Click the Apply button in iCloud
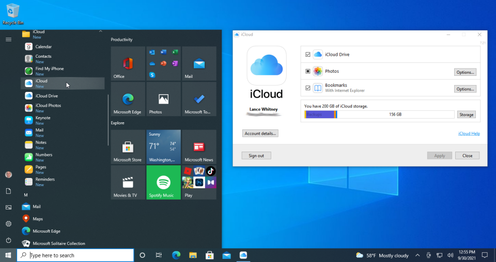The width and height of the screenshot is (496, 262). 439,156
